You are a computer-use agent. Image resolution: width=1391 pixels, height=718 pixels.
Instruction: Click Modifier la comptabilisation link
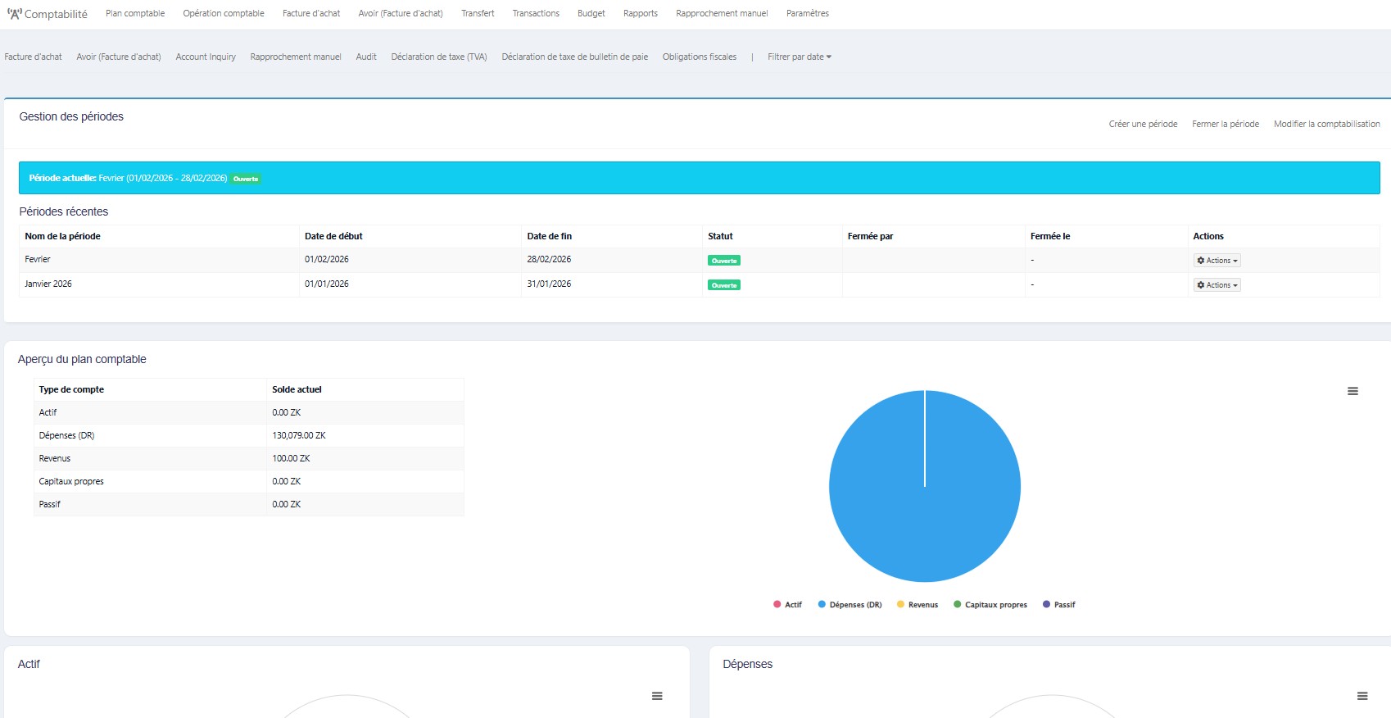1327,125
